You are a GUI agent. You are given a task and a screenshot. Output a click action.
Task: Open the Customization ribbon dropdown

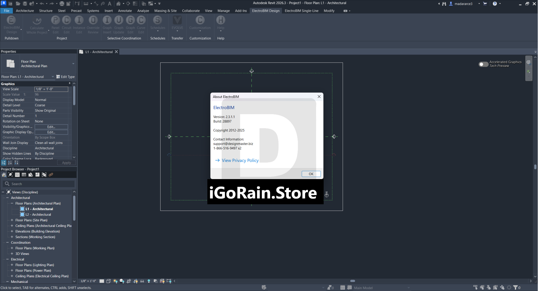point(200,24)
